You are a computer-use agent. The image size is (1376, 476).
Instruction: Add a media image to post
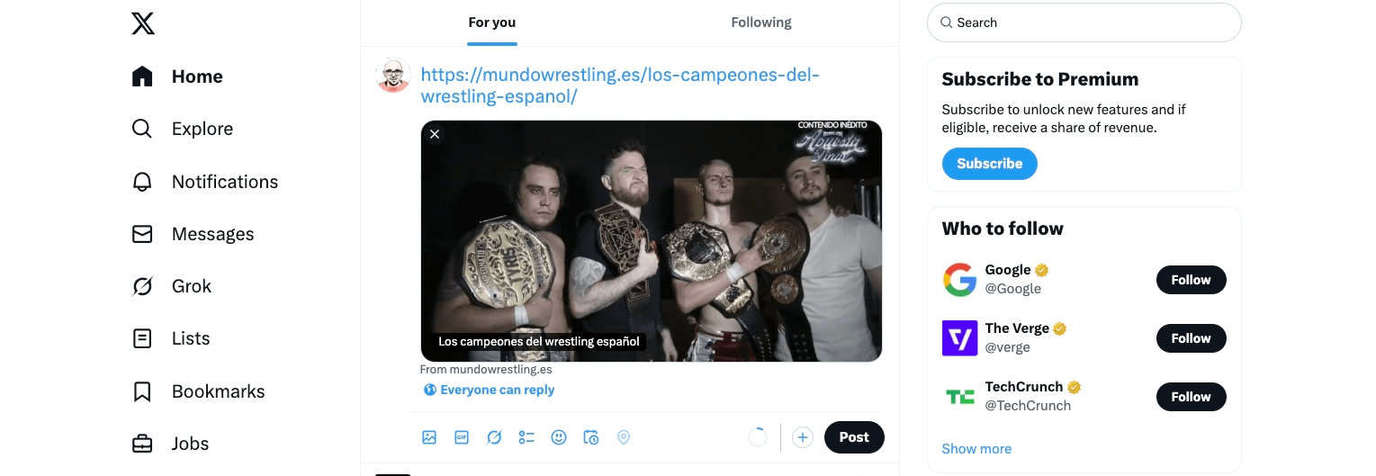click(429, 437)
